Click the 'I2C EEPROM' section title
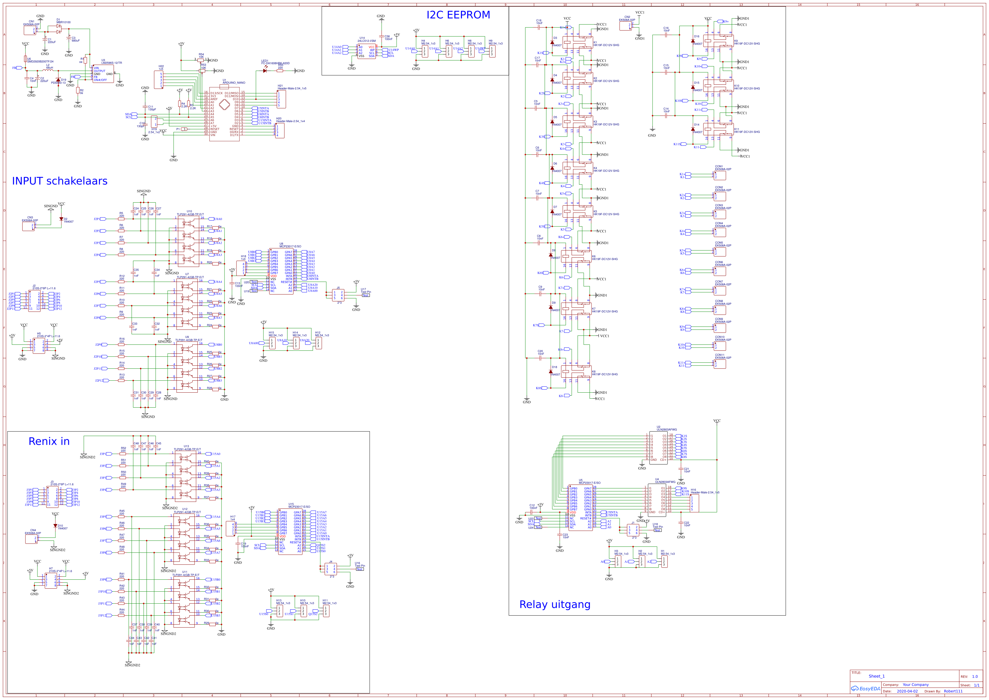Screen dimensions: 989x700 [x=458, y=15]
